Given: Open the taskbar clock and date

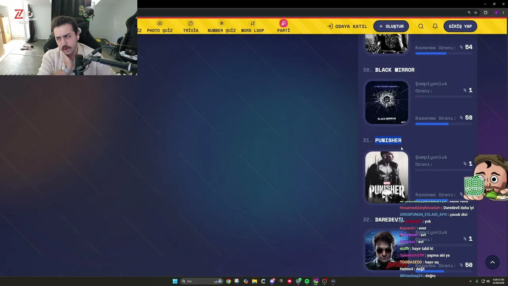Looking at the screenshot, I should (498, 281).
